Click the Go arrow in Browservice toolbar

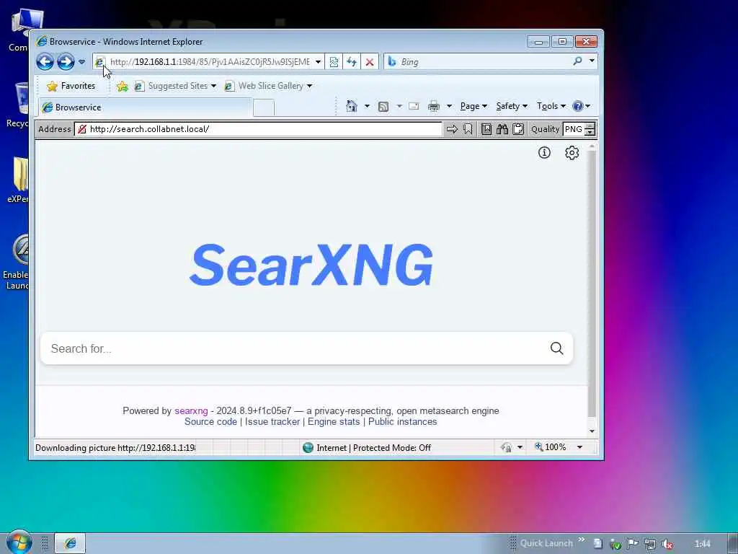point(452,129)
